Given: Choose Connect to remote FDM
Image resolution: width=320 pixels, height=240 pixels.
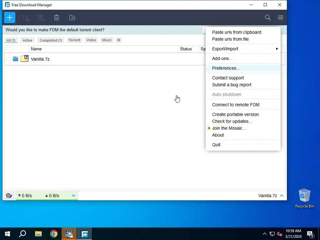Looking at the screenshot, I should pyautogui.click(x=243, y=105).
